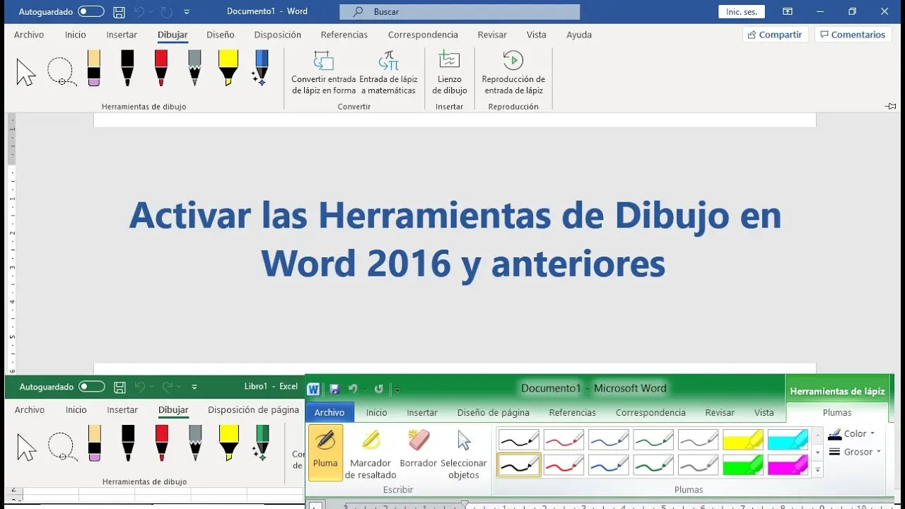Viewport: 905px width, 509px height.
Task: Click the redo icon in Word title bar
Action: coord(167,12)
